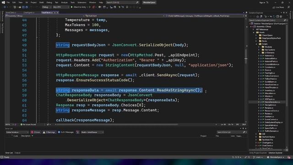This screenshot has width=293, height=165.
Task: Sort by the Code column header
Action: point(16,136)
